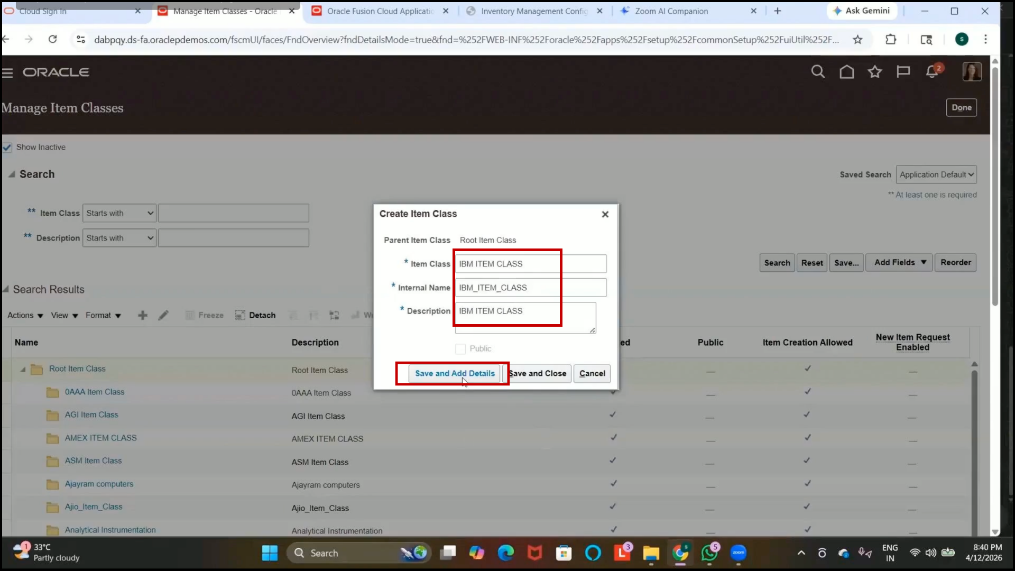The width and height of the screenshot is (1015, 571).
Task: Open the View menu
Action: point(64,316)
